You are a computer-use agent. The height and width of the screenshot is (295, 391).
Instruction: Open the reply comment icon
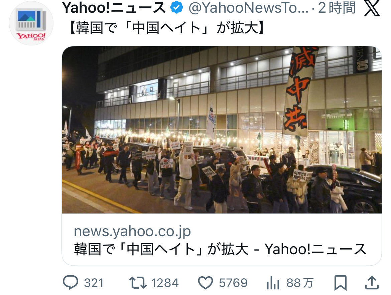71,283
